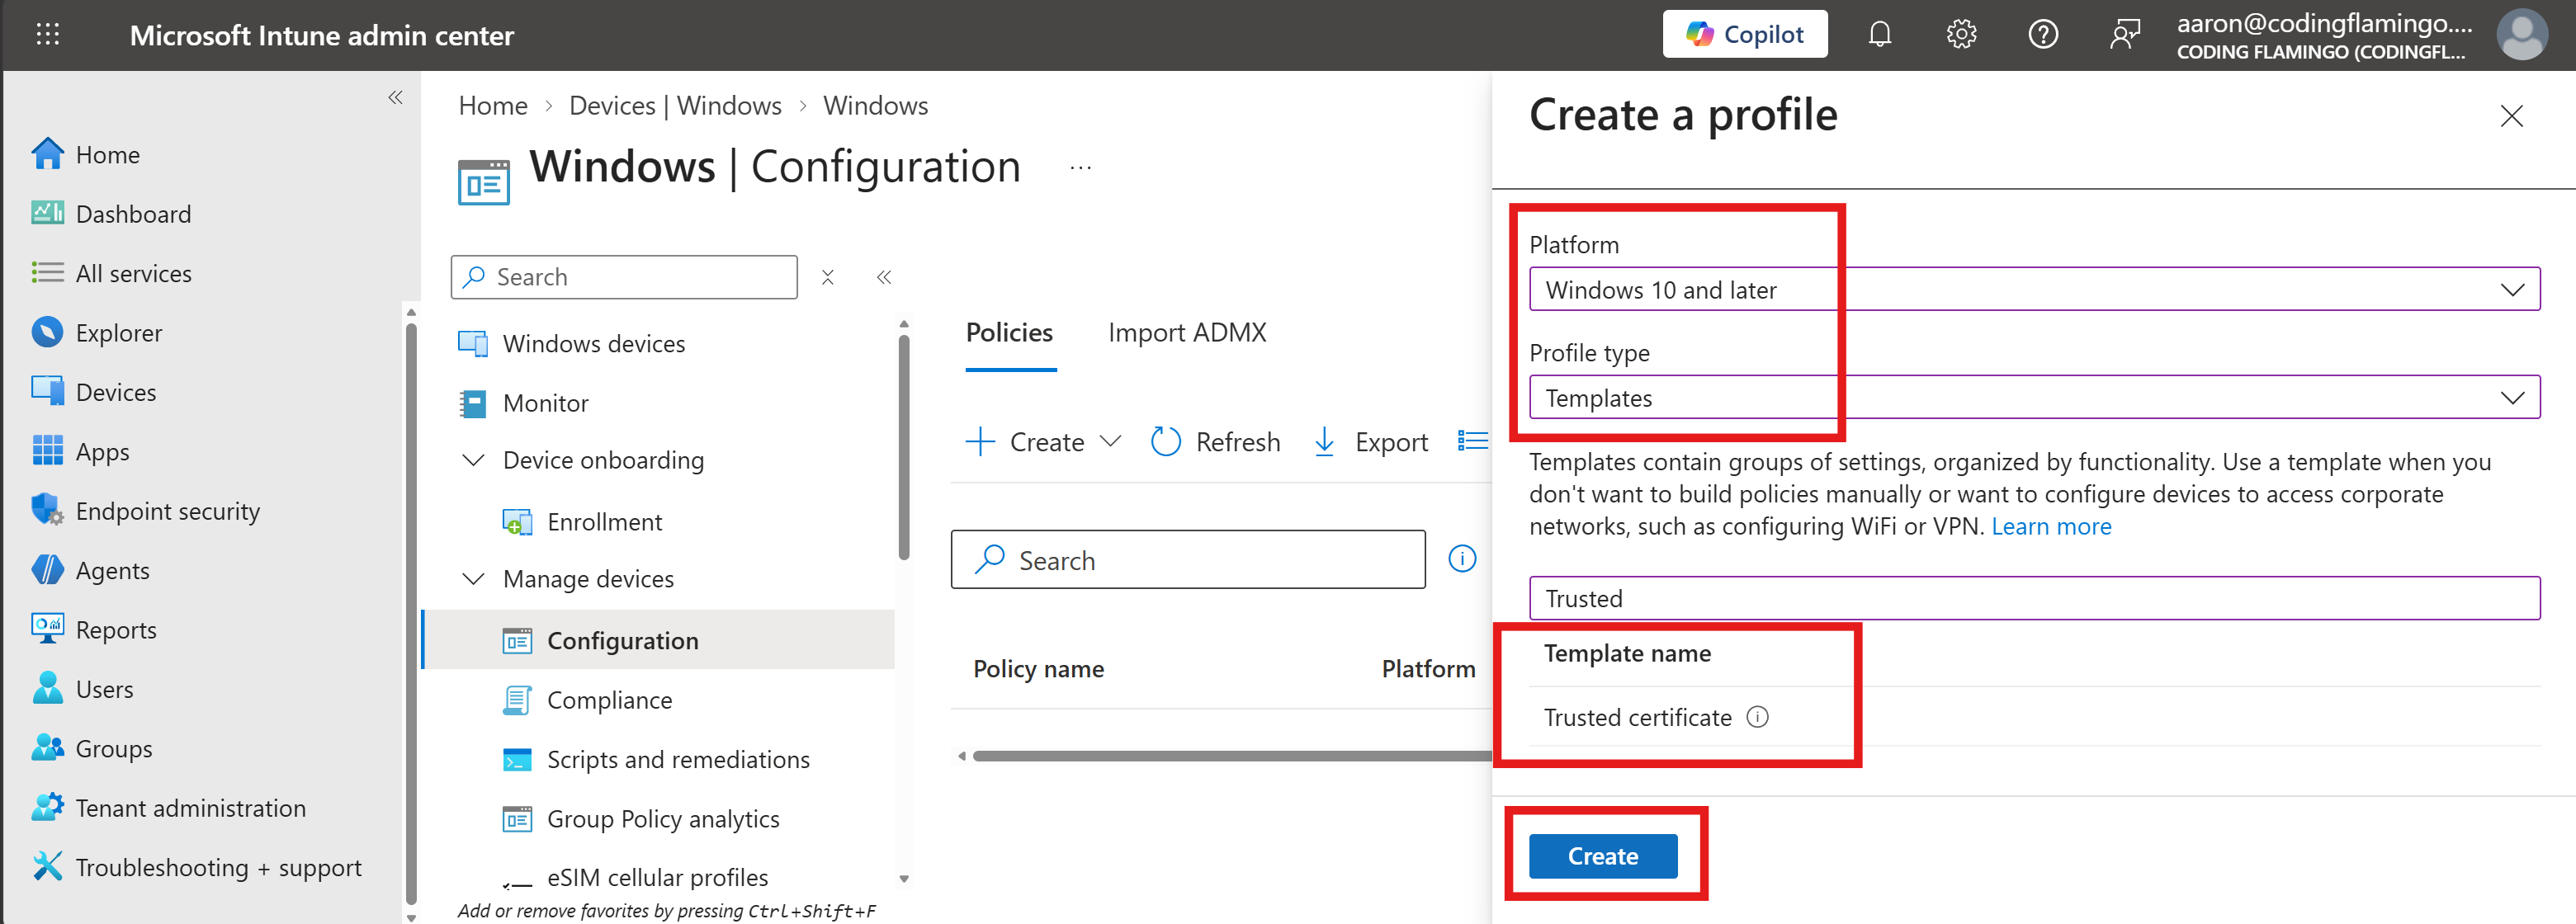Select Configuration menu item
The width and height of the screenshot is (2576, 924).
[659, 640]
